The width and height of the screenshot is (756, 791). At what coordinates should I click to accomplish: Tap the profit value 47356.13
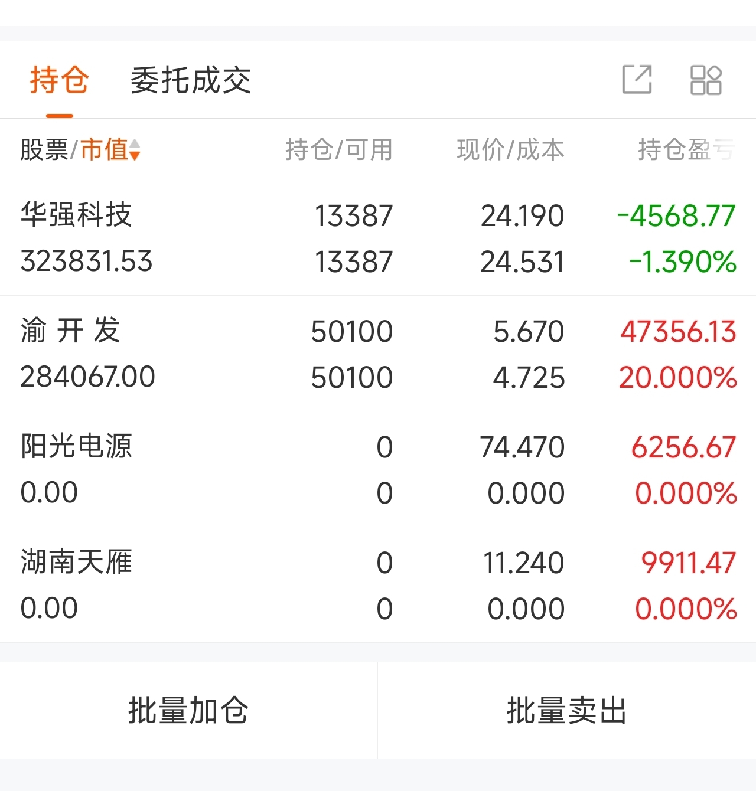tap(678, 331)
